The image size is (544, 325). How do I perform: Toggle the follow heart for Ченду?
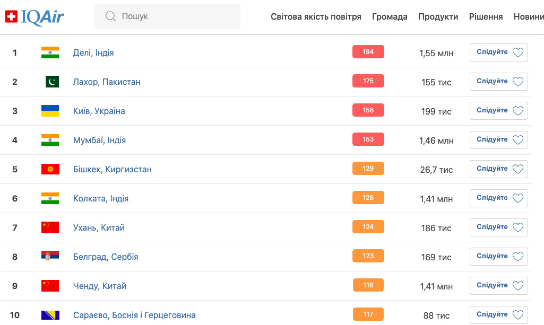click(x=518, y=286)
